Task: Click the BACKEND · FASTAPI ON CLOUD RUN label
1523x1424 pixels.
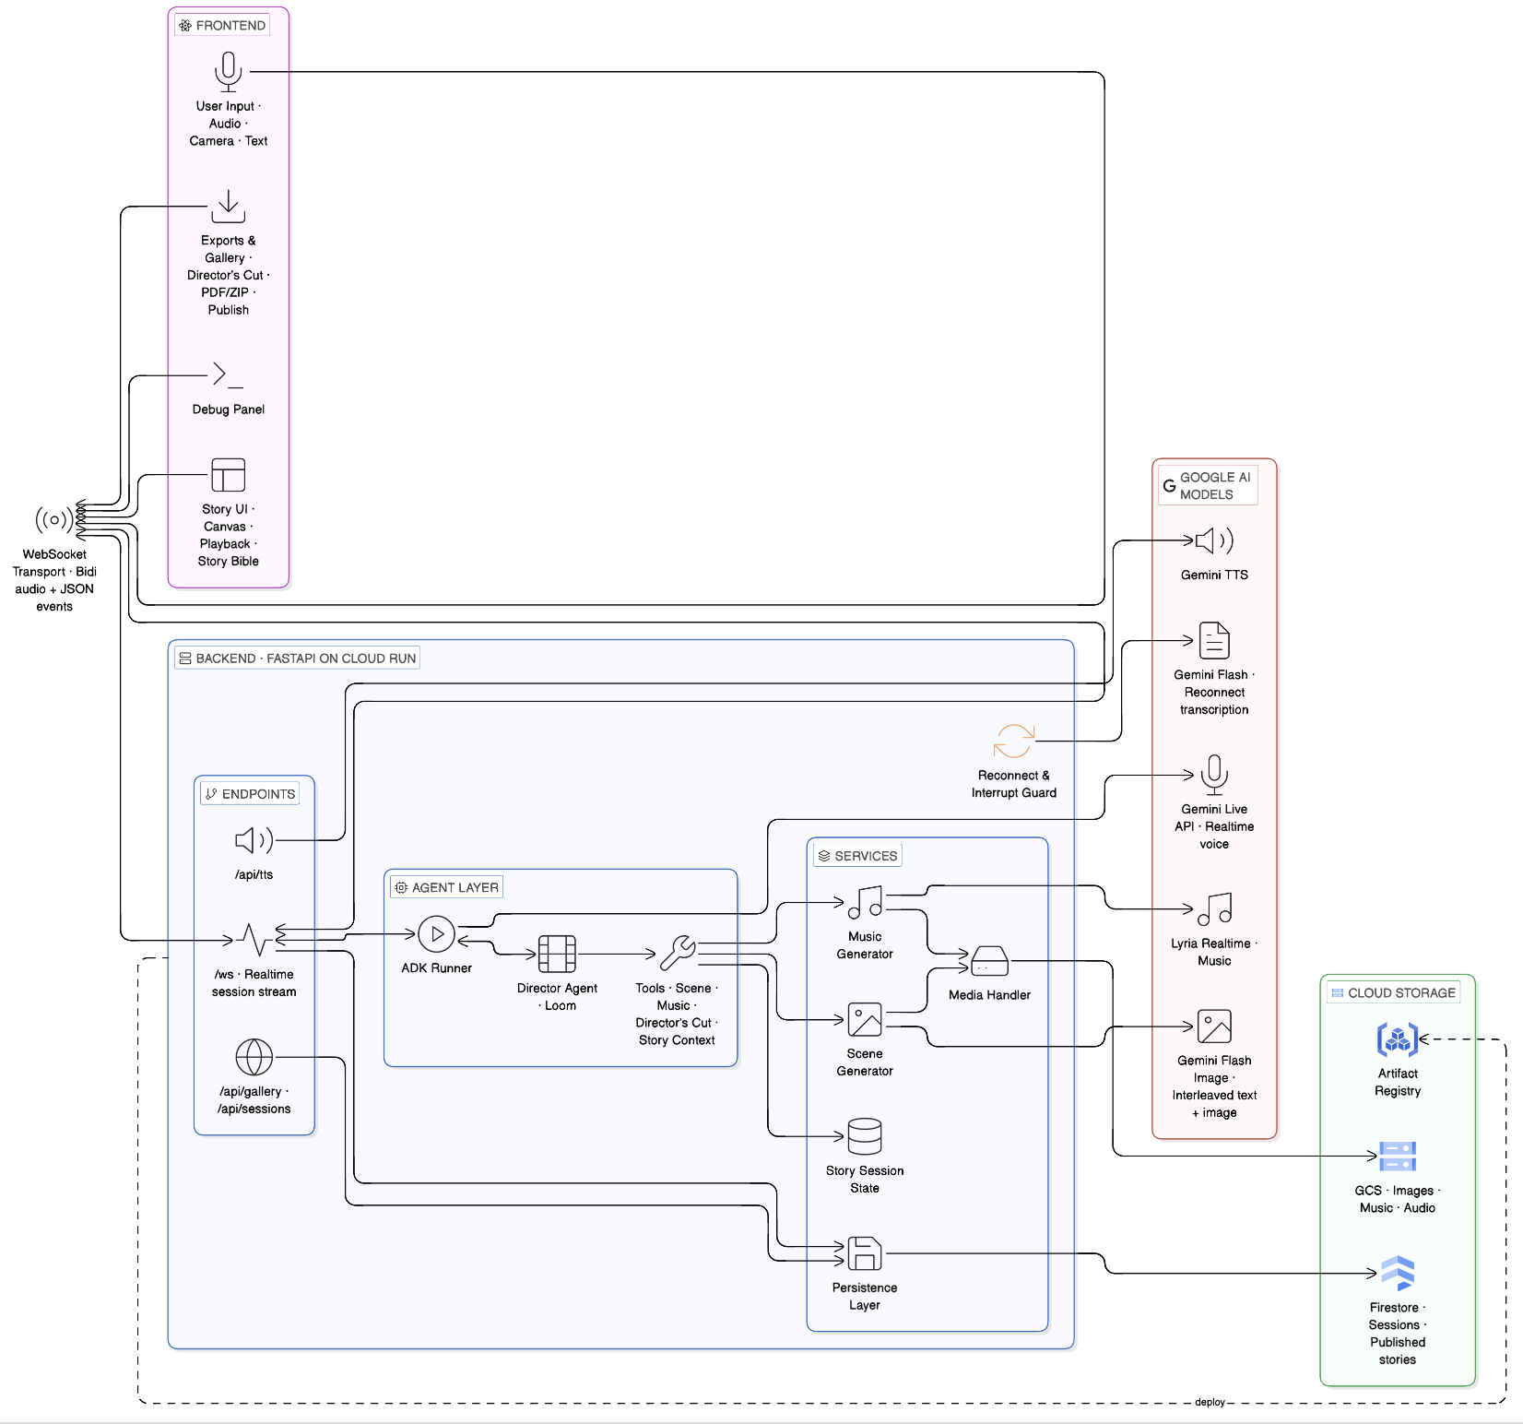Action: [297, 658]
